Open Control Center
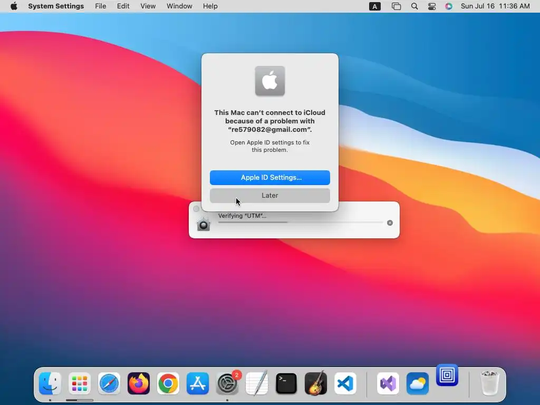This screenshot has height=405, width=540. (x=431, y=6)
